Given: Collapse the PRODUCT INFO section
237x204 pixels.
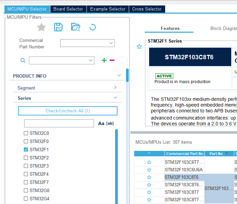Looking at the screenshot, I should click(119, 75).
